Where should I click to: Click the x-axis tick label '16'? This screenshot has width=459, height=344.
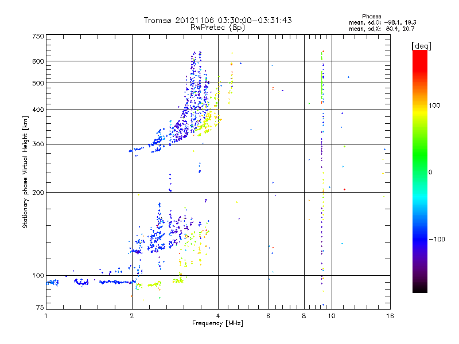pyautogui.click(x=390, y=316)
